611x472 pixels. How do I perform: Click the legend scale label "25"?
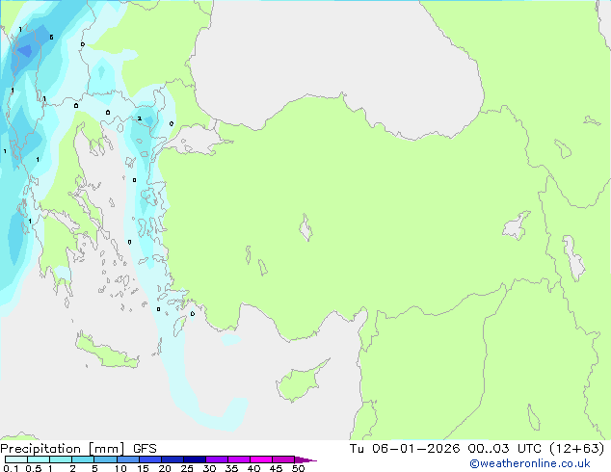187,468
